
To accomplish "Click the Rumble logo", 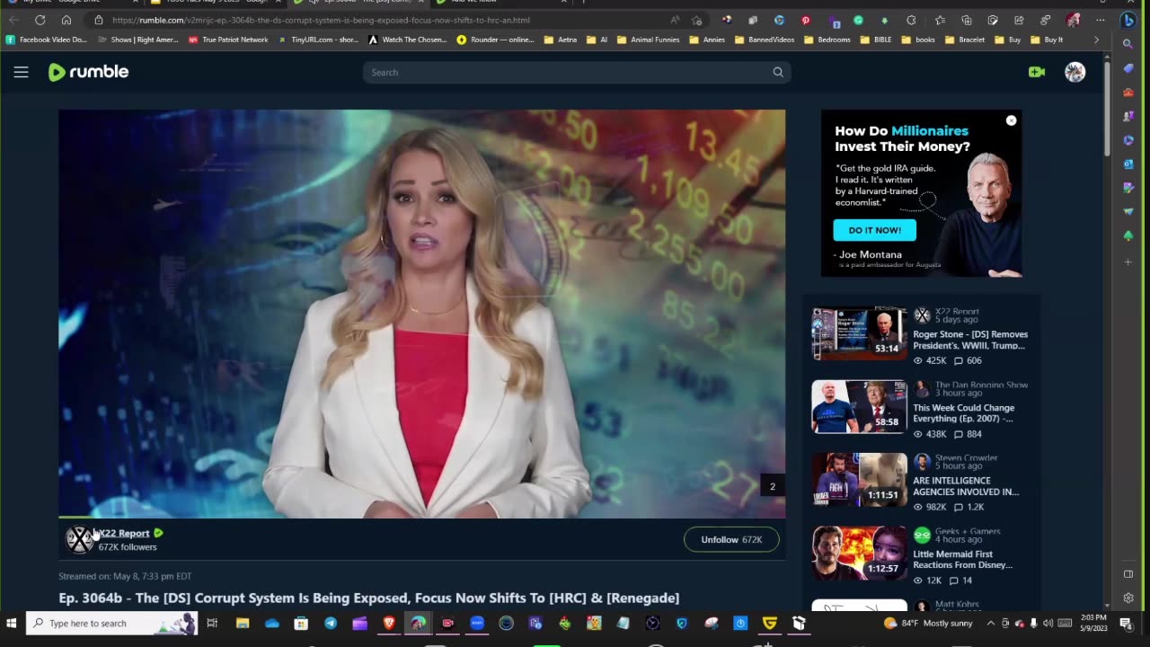I will [x=88, y=72].
